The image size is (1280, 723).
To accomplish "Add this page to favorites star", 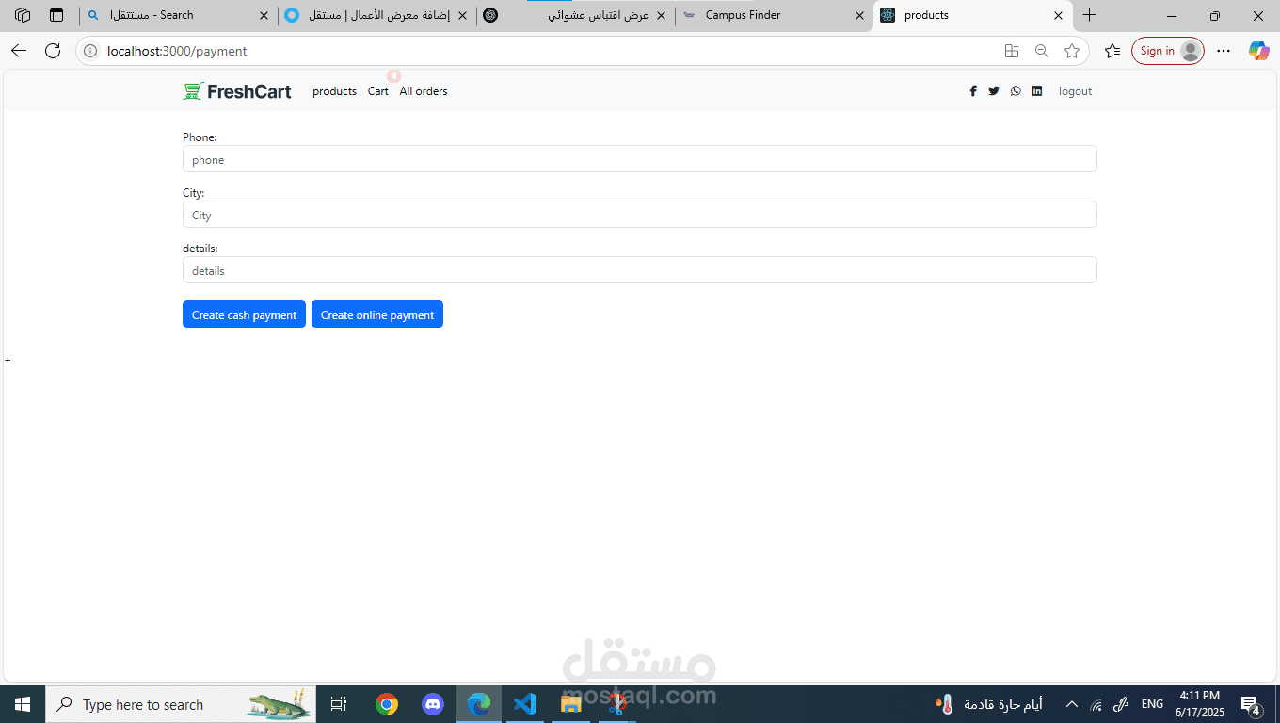I will [1072, 51].
